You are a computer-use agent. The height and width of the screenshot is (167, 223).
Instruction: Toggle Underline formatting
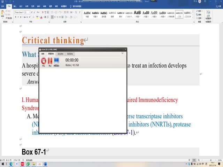(x=21, y=17)
